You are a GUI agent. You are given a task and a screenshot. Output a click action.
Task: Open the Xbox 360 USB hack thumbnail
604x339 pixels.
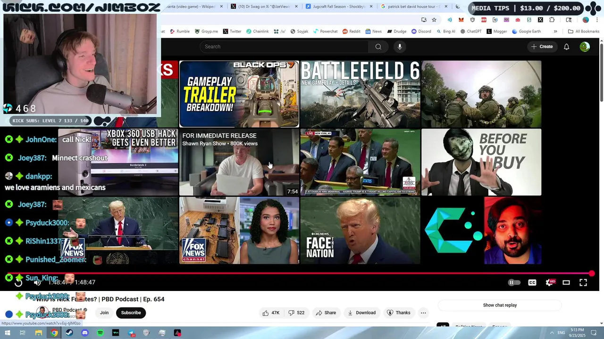click(x=118, y=162)
